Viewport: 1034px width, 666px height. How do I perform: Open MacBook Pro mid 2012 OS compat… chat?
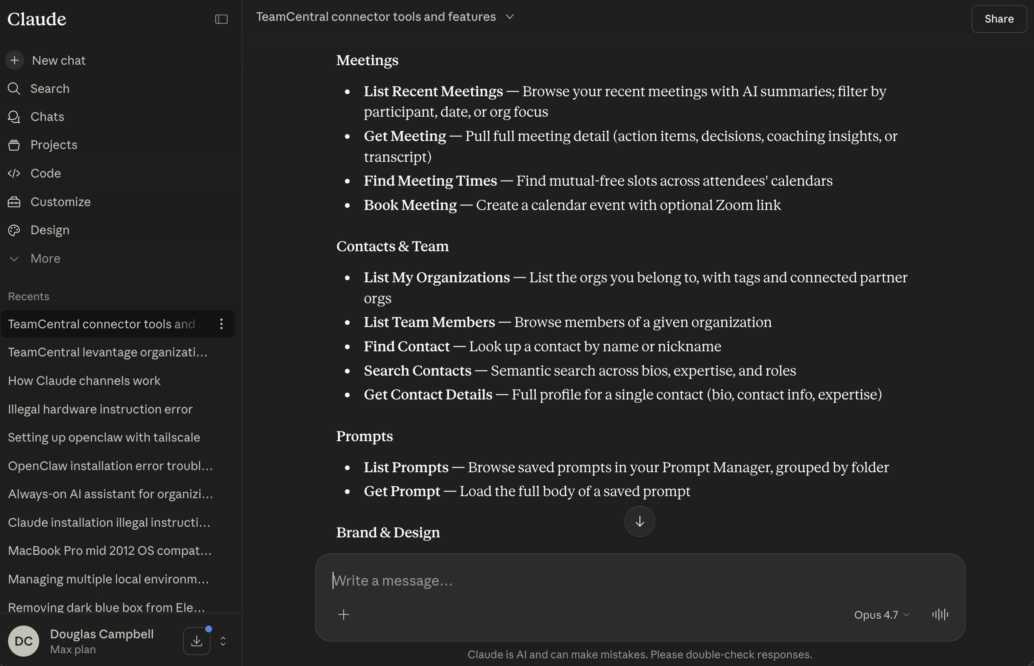pyautogui.click(x=118, y=551)
